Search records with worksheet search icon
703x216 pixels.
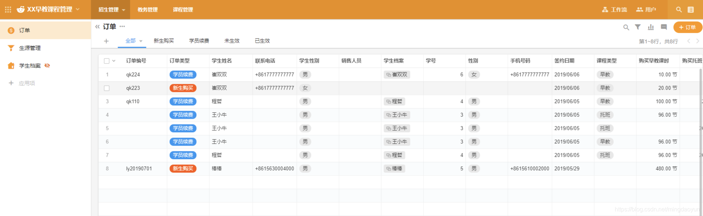tap(626, 27)
